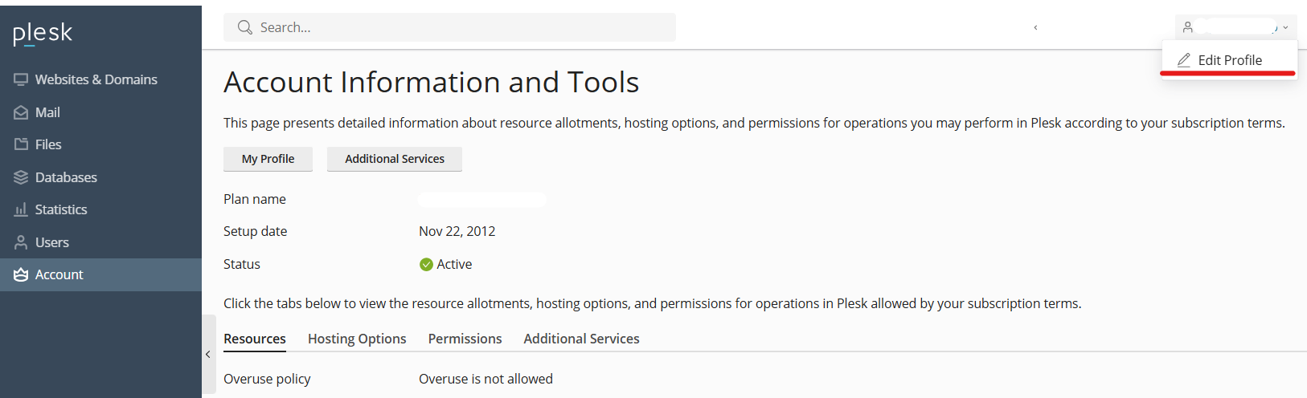Viewport: 1307px width, 398px height.
Task: Collapse the left sidebar panel
Action: (208, 354)
